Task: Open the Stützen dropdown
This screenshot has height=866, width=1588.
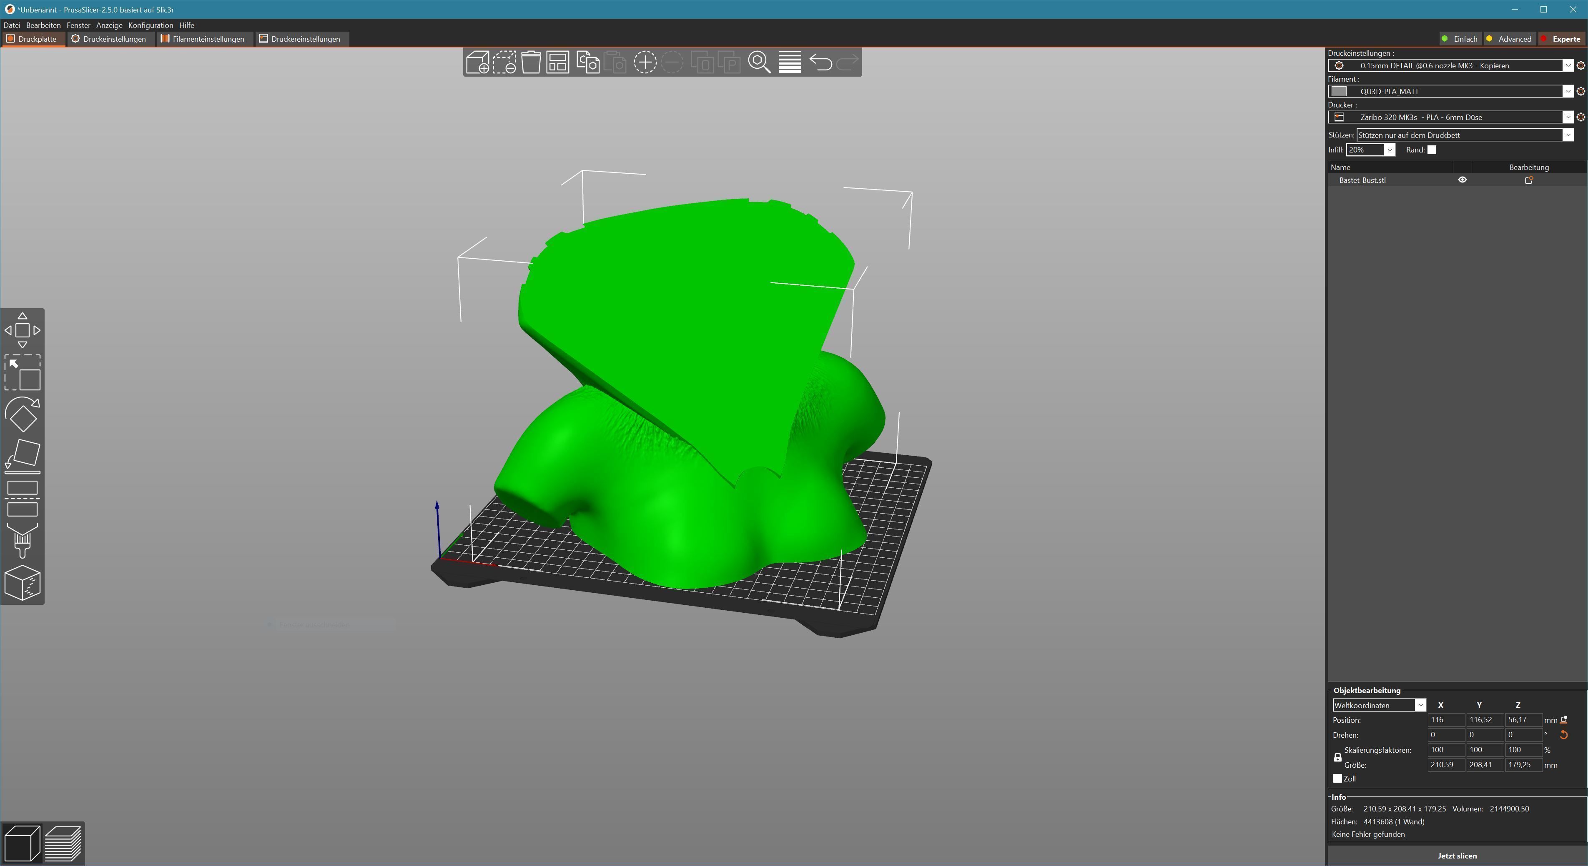Action: click(1568, 135)
